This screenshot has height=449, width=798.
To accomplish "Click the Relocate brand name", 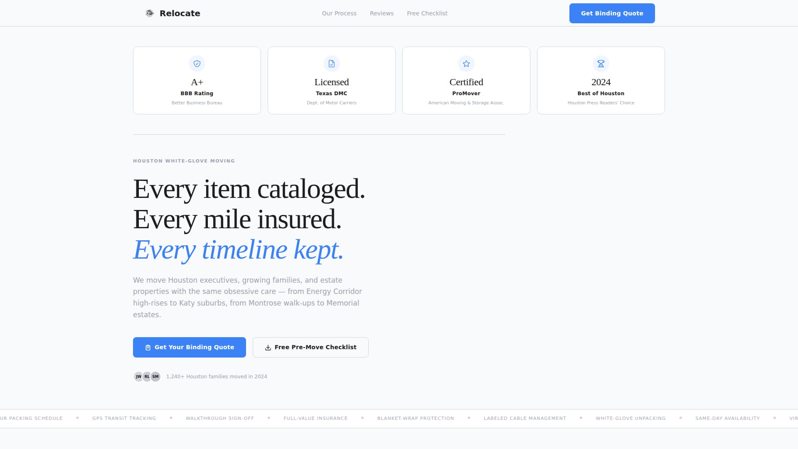I will point(180,13).
